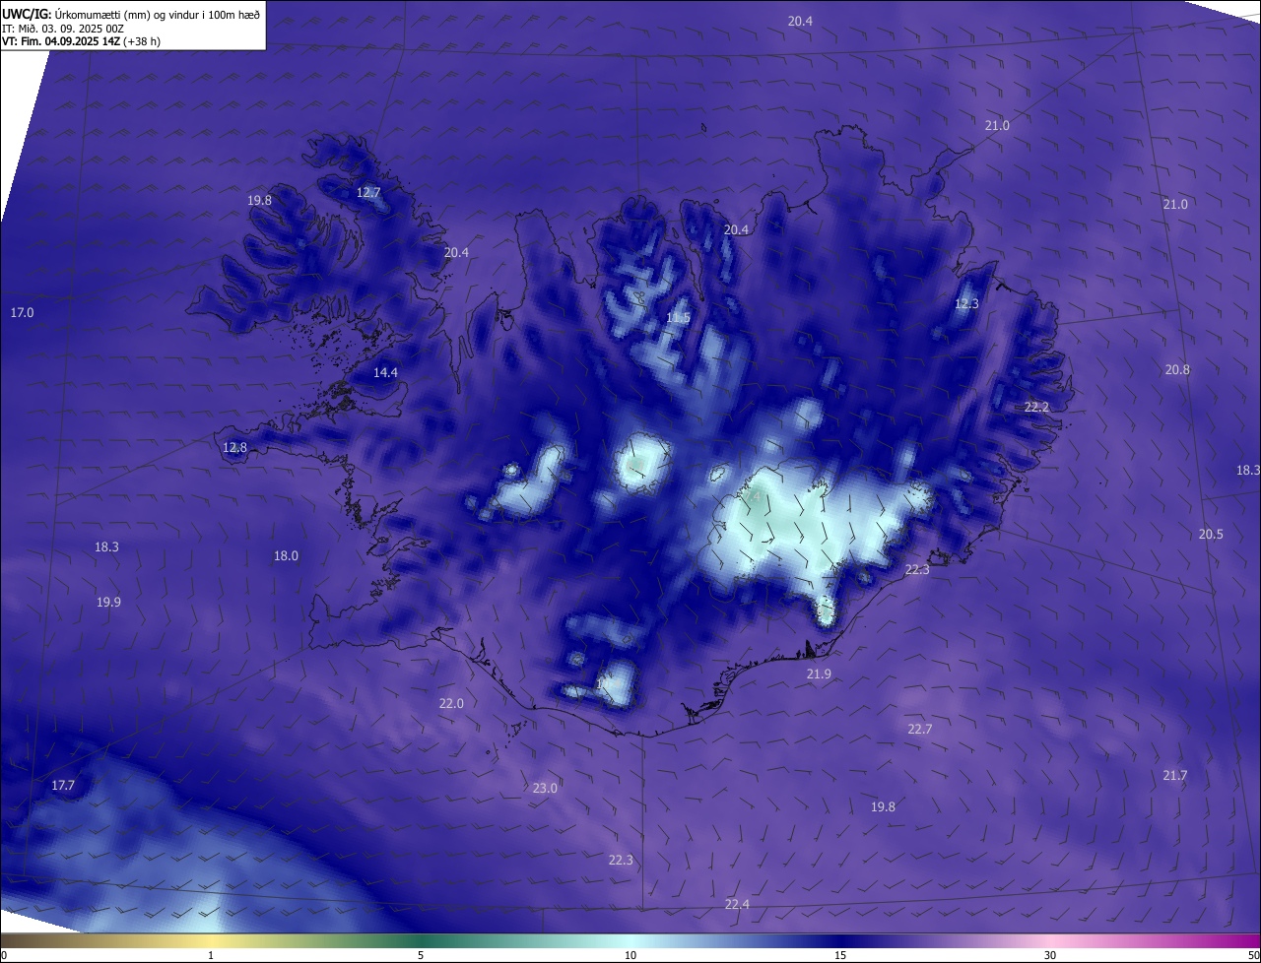Click the 21.9 value label
1261x963 pixels.
click(819, 674)
